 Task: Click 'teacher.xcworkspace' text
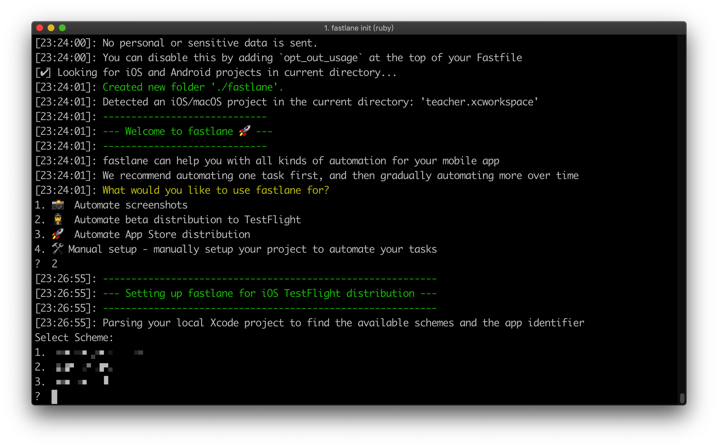479,102
